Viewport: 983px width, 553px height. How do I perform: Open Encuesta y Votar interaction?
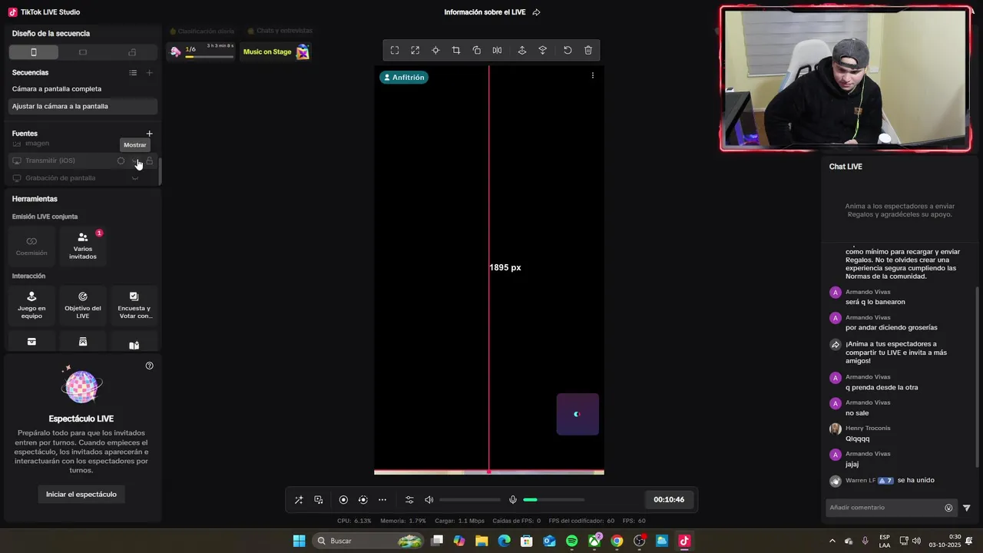click(134, 305)
